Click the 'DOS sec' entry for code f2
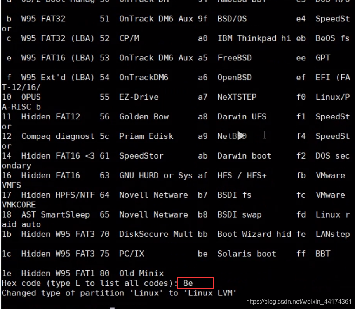 (x=332, y=156)
